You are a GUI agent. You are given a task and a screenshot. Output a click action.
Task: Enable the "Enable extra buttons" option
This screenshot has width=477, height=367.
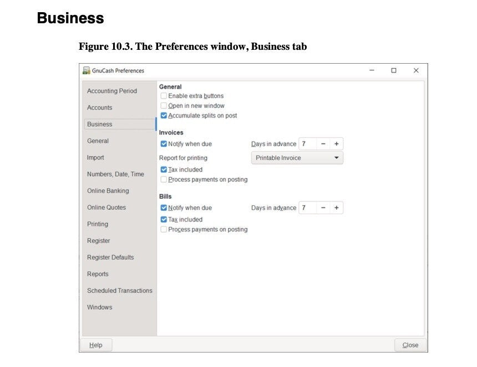pos(164,96)
